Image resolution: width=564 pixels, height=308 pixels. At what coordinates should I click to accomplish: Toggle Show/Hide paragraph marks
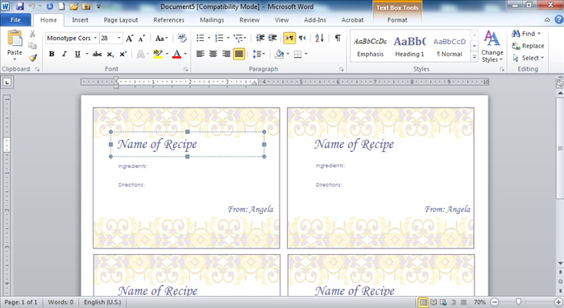point(338,38)
